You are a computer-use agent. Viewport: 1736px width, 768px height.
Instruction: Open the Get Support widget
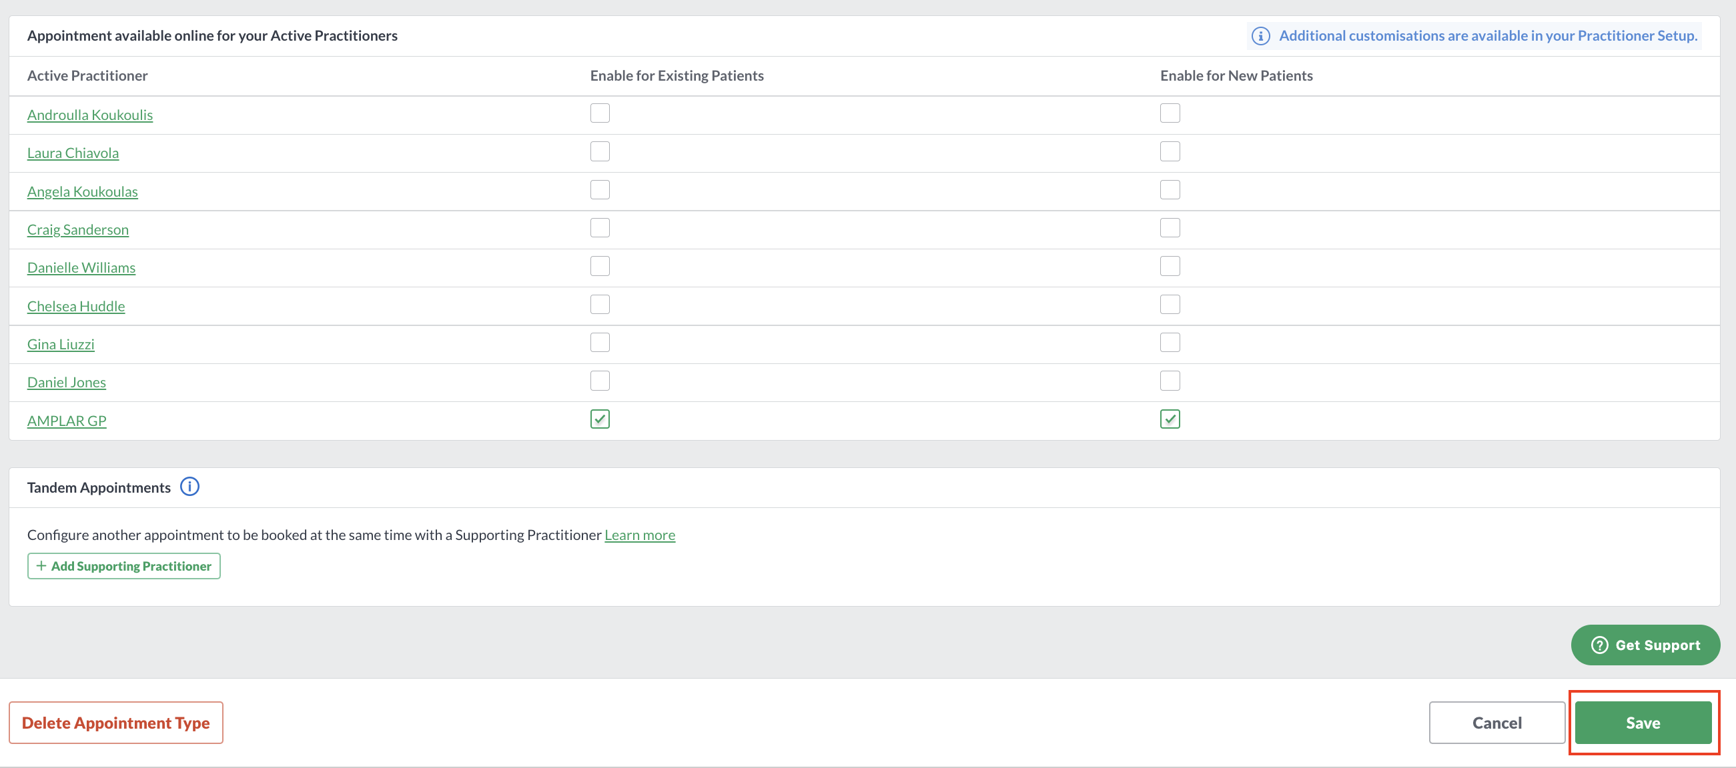click(x=1645, y=645)
